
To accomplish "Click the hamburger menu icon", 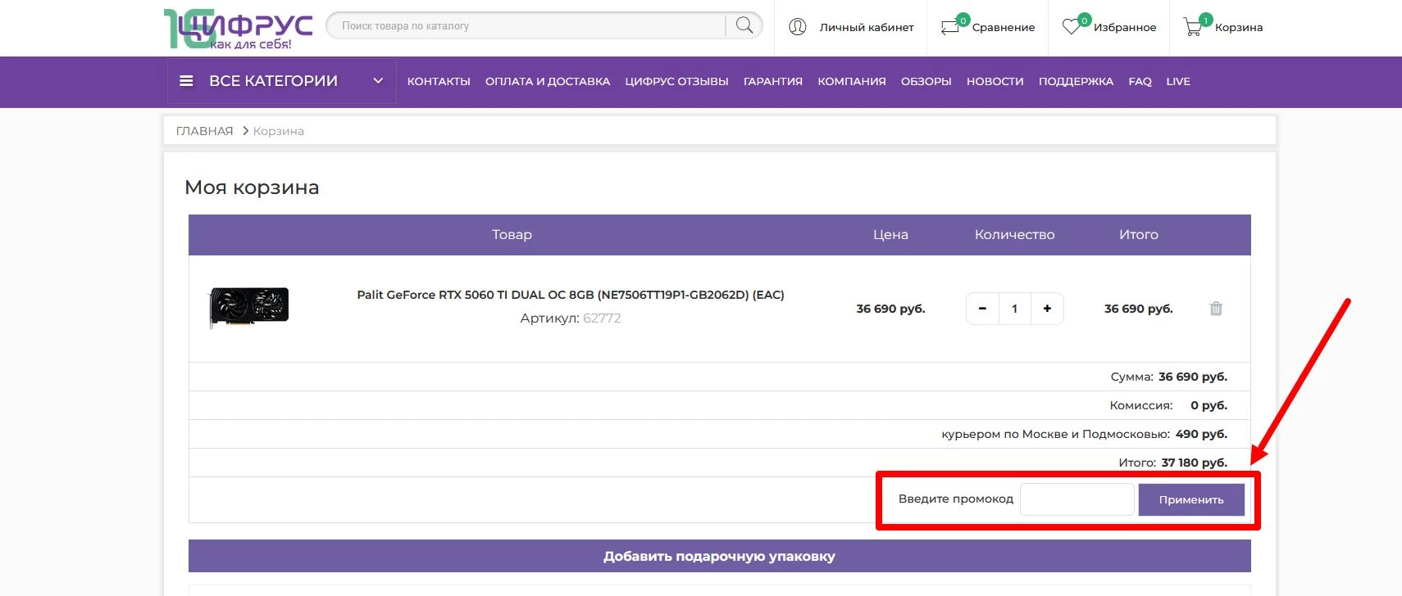I will pos(186,81).
